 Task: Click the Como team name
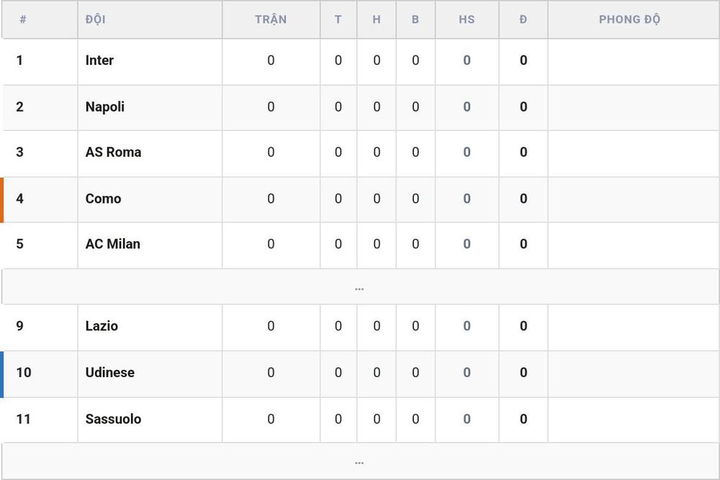pyautogui.click(x=103, y=199)
